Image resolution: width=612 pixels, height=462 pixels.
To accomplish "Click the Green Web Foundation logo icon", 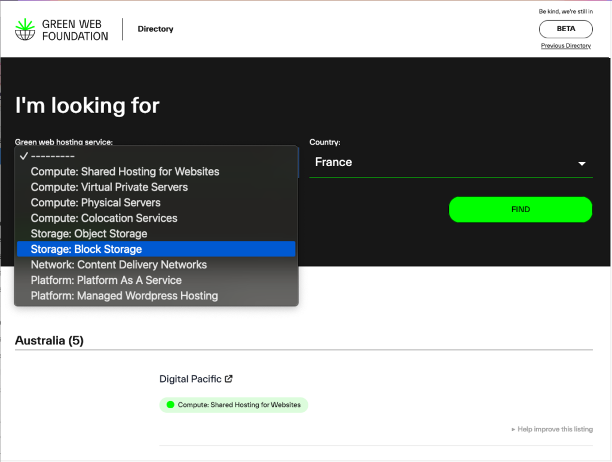I will click(25, 29).
